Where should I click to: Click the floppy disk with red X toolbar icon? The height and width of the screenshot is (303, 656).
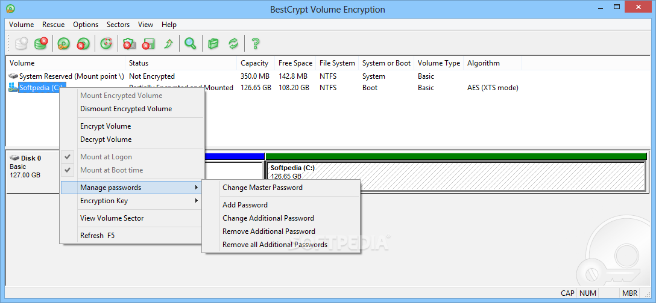point(148,43)
